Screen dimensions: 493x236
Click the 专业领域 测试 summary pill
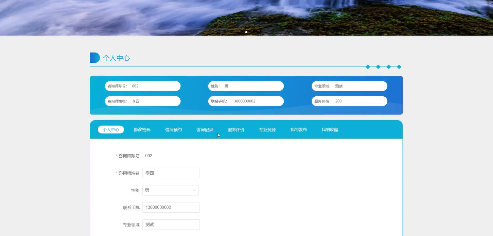point(349,86)
